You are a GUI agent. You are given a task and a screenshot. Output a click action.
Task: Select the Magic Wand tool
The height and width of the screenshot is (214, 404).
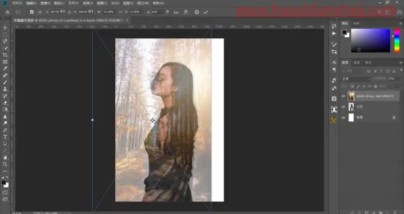[5, 48]
